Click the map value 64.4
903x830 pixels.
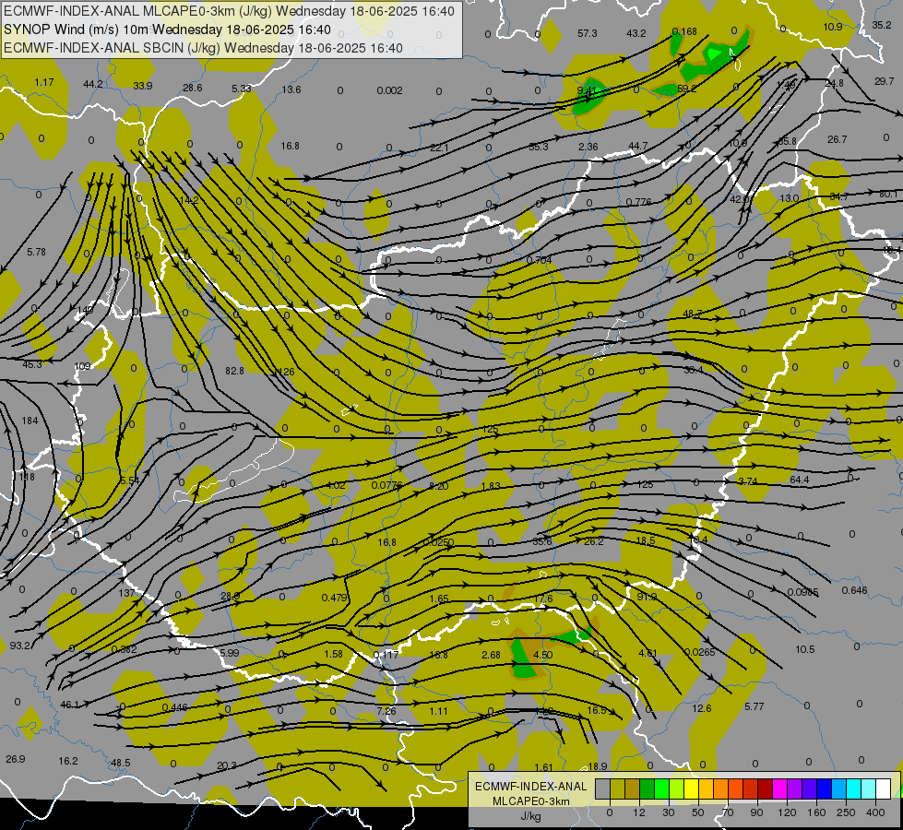(800, 480)
